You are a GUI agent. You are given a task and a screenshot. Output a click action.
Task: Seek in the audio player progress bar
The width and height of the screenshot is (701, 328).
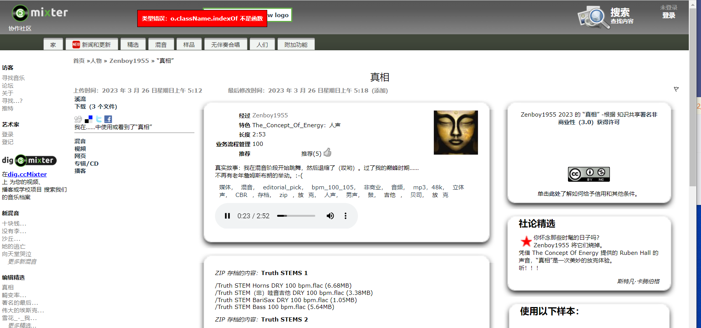coord(296,216)
